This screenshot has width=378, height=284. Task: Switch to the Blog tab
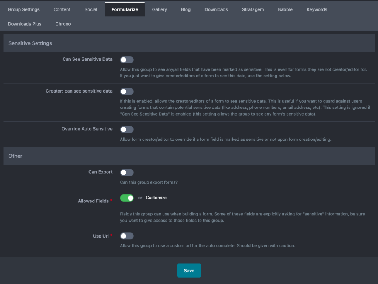(x=186, y=9)
